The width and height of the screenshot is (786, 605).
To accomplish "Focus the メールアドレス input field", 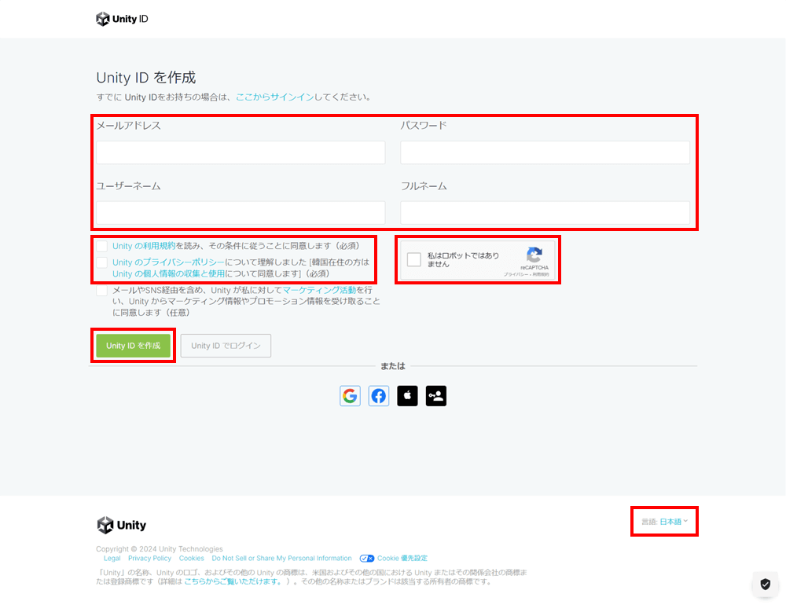I will pos(241,152).
